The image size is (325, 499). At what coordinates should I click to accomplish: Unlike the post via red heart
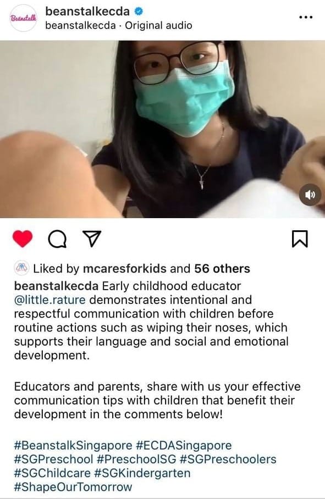point(23,239)
